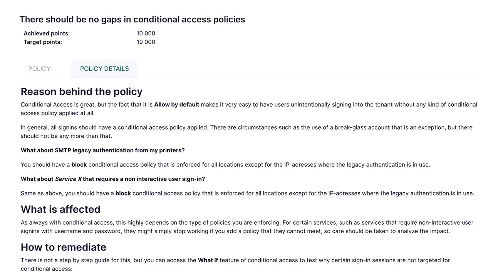Click the target points value 19 000
The height and width of the screenshot is (277, 493).
coord(146,42)
